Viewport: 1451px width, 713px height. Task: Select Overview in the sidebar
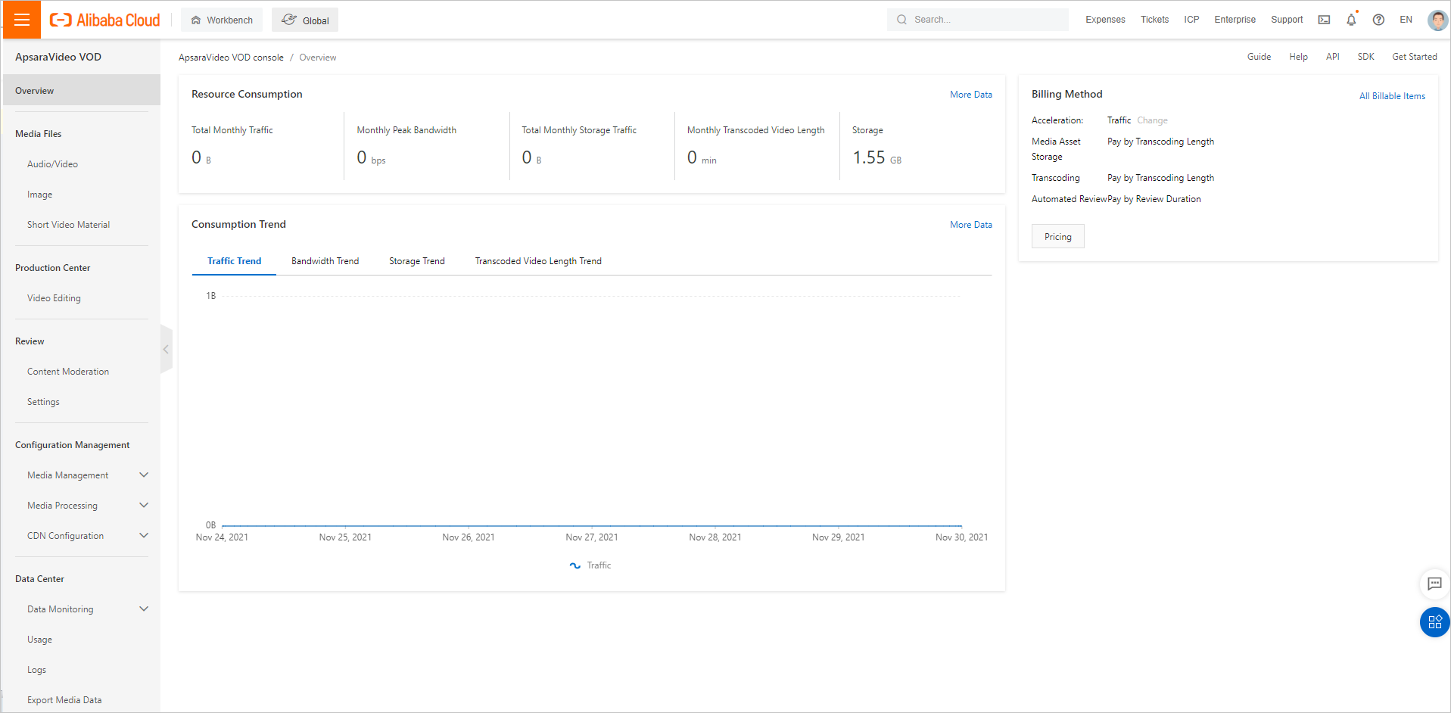click(x=82, y=90)
